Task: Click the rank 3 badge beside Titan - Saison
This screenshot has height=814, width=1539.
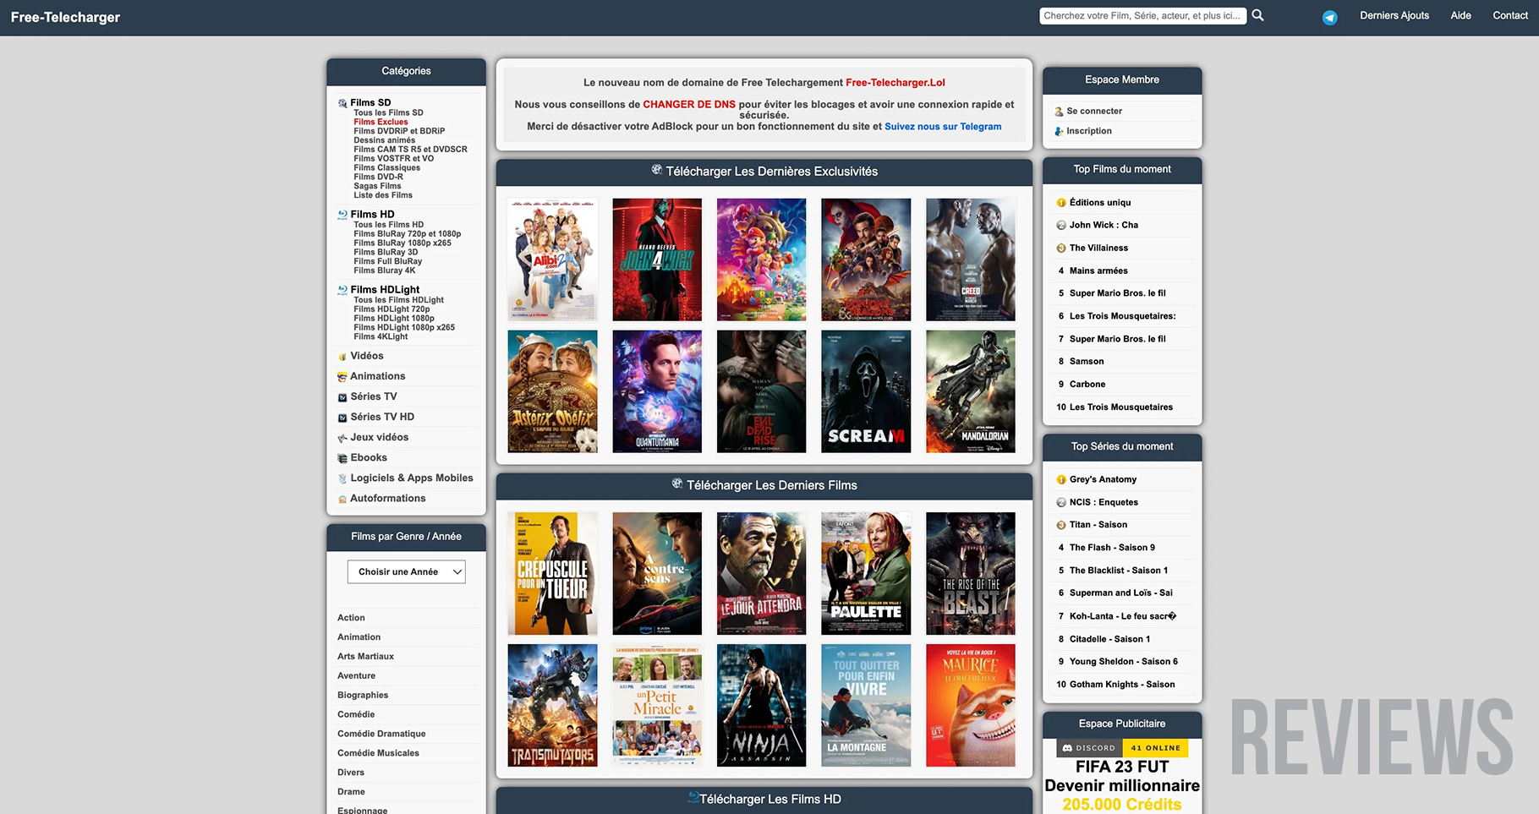Action: coord(1061,525)
